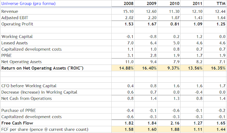
Task: Select the 2011 column header
Action: coord(198,4)
